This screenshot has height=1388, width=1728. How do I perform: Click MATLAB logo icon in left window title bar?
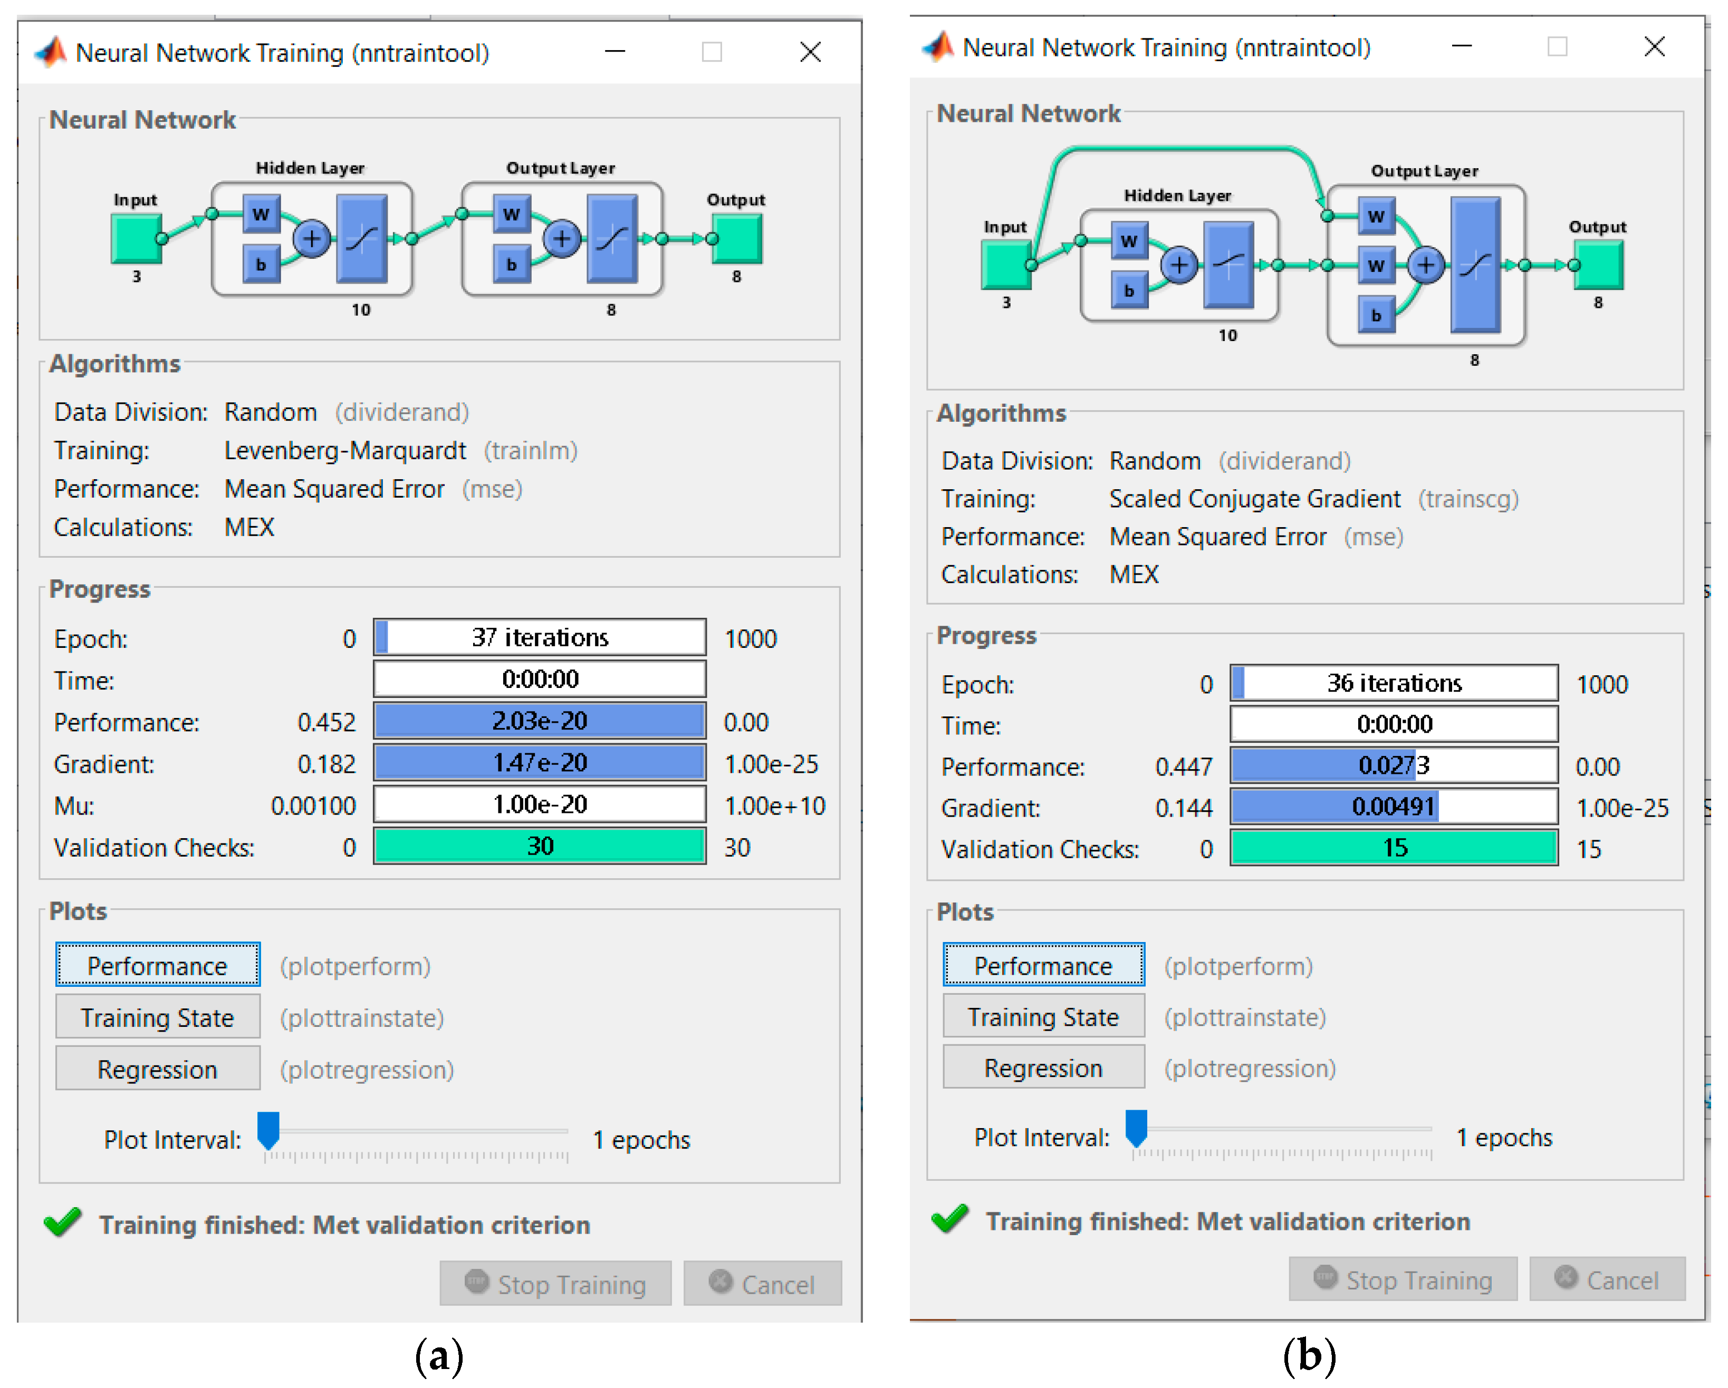tap(51, 52)
